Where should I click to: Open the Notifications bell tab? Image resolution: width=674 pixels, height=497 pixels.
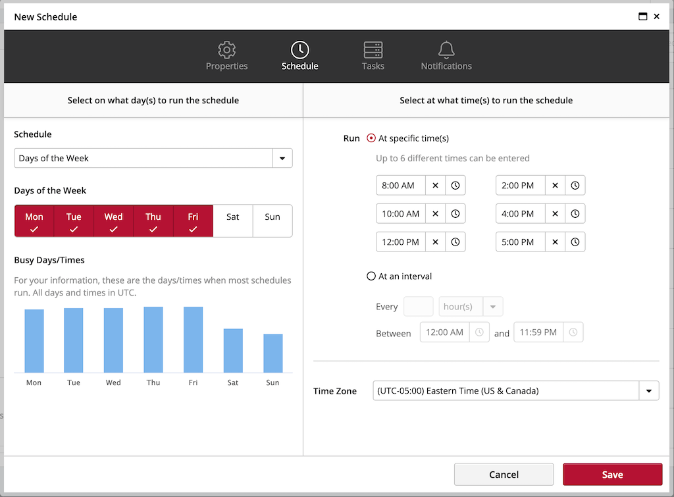click(446, 56)
